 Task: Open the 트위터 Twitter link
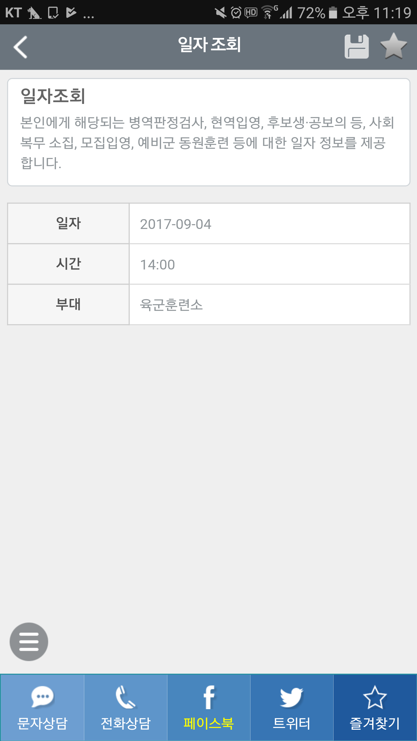(x=292, y=707)
